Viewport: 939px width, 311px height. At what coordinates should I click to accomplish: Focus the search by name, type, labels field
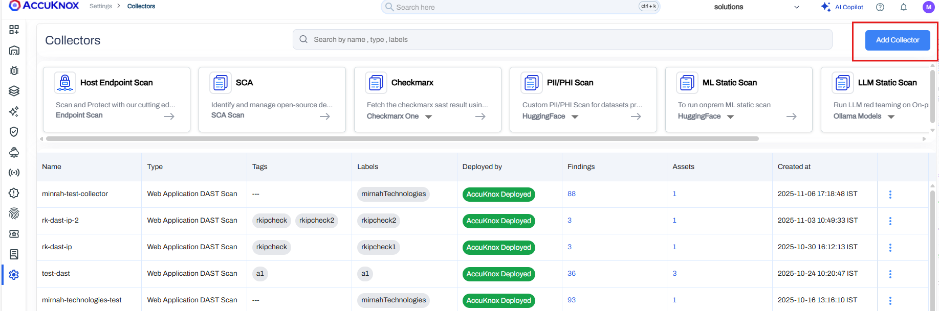click(x=563, y=39)
